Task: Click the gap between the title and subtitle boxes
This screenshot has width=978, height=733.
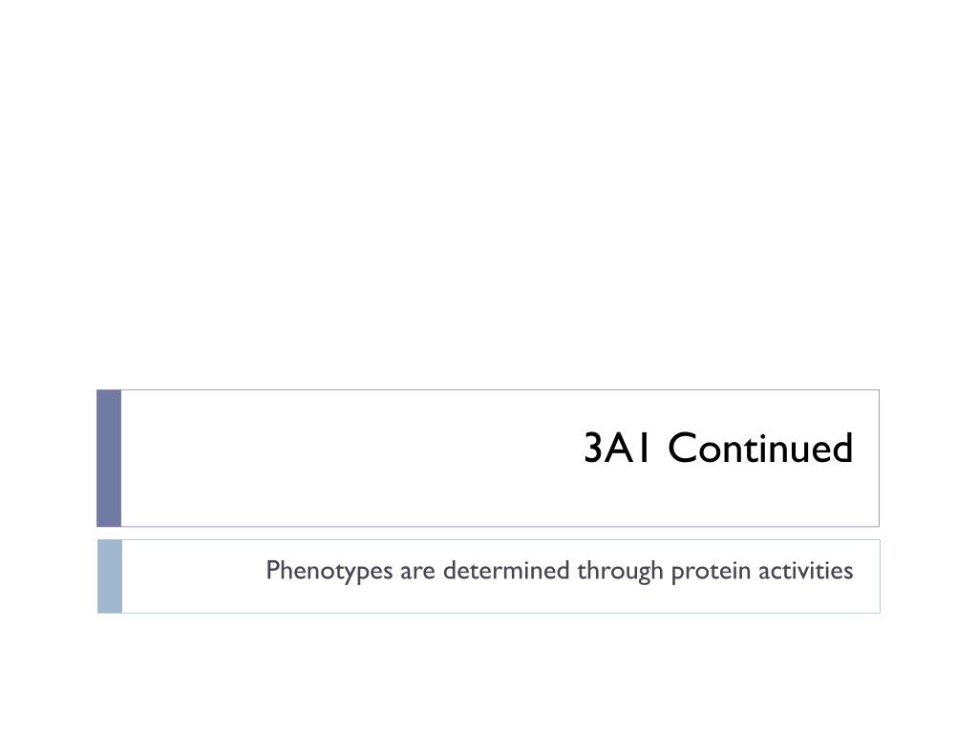Action: tap(489, 534)
